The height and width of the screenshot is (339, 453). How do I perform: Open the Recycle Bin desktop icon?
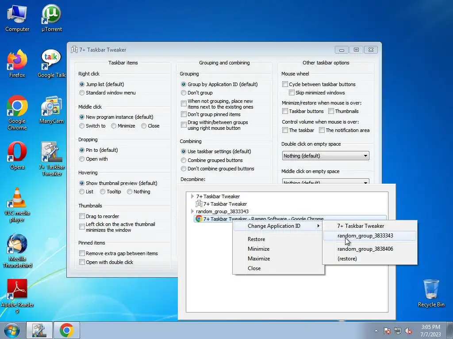click(431, 294)
